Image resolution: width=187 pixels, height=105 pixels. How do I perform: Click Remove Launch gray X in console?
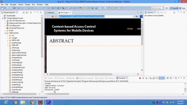[x=143, y=78]
